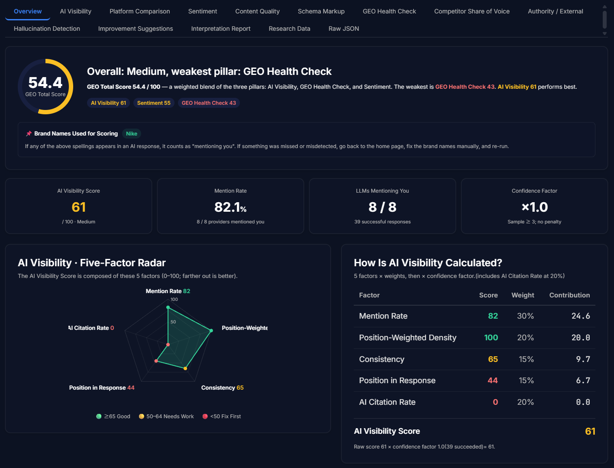Image resolution: width=614 pixels, height=468 pixels.
Task: Click the Sentiment 55 pill
Action: tap(154, 103)
